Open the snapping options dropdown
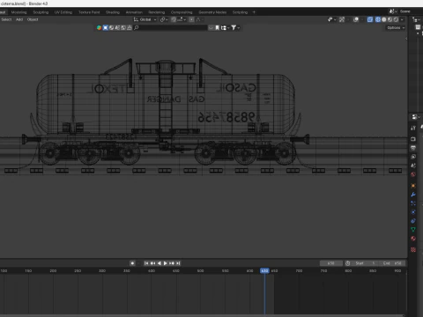The width and height of the screenshot is (423, 317). pyautogui.click(x=182, y=19)
